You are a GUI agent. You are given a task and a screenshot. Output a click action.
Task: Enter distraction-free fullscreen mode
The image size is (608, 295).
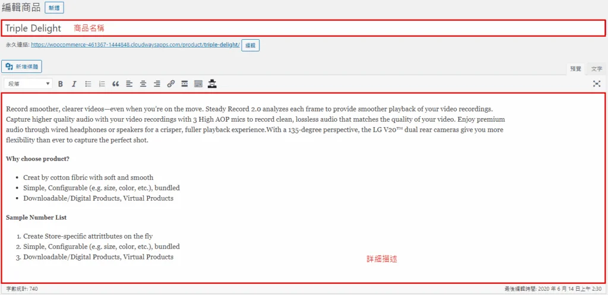pos(597,84)
